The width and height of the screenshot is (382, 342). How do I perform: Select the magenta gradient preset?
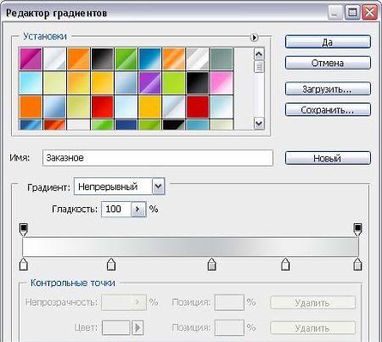(31, 59)
